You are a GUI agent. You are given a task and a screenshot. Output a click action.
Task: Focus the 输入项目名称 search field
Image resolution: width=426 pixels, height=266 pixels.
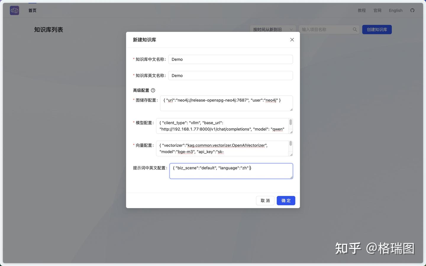[x=329, y=30]
